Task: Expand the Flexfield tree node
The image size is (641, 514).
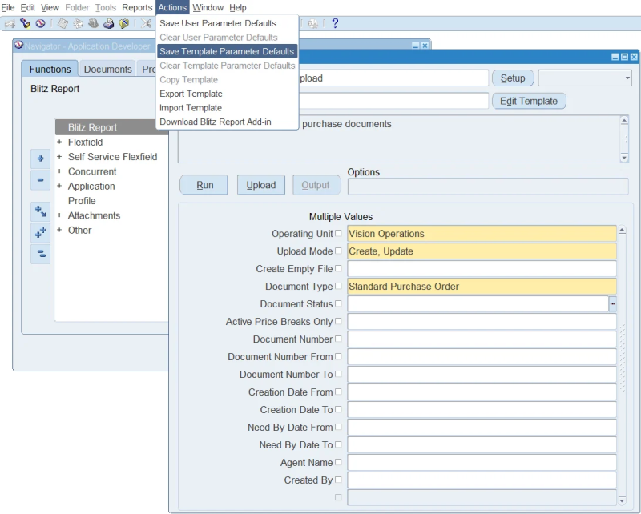Action: coord(59,142)
